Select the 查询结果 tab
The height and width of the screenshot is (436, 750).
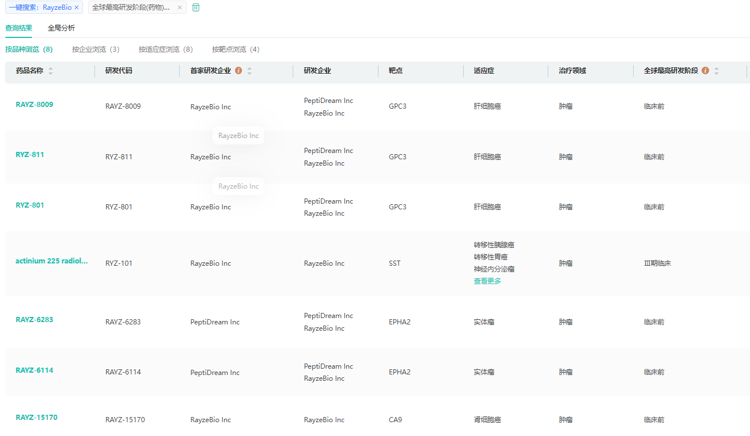pyautogui.click(x=19, y=28)
